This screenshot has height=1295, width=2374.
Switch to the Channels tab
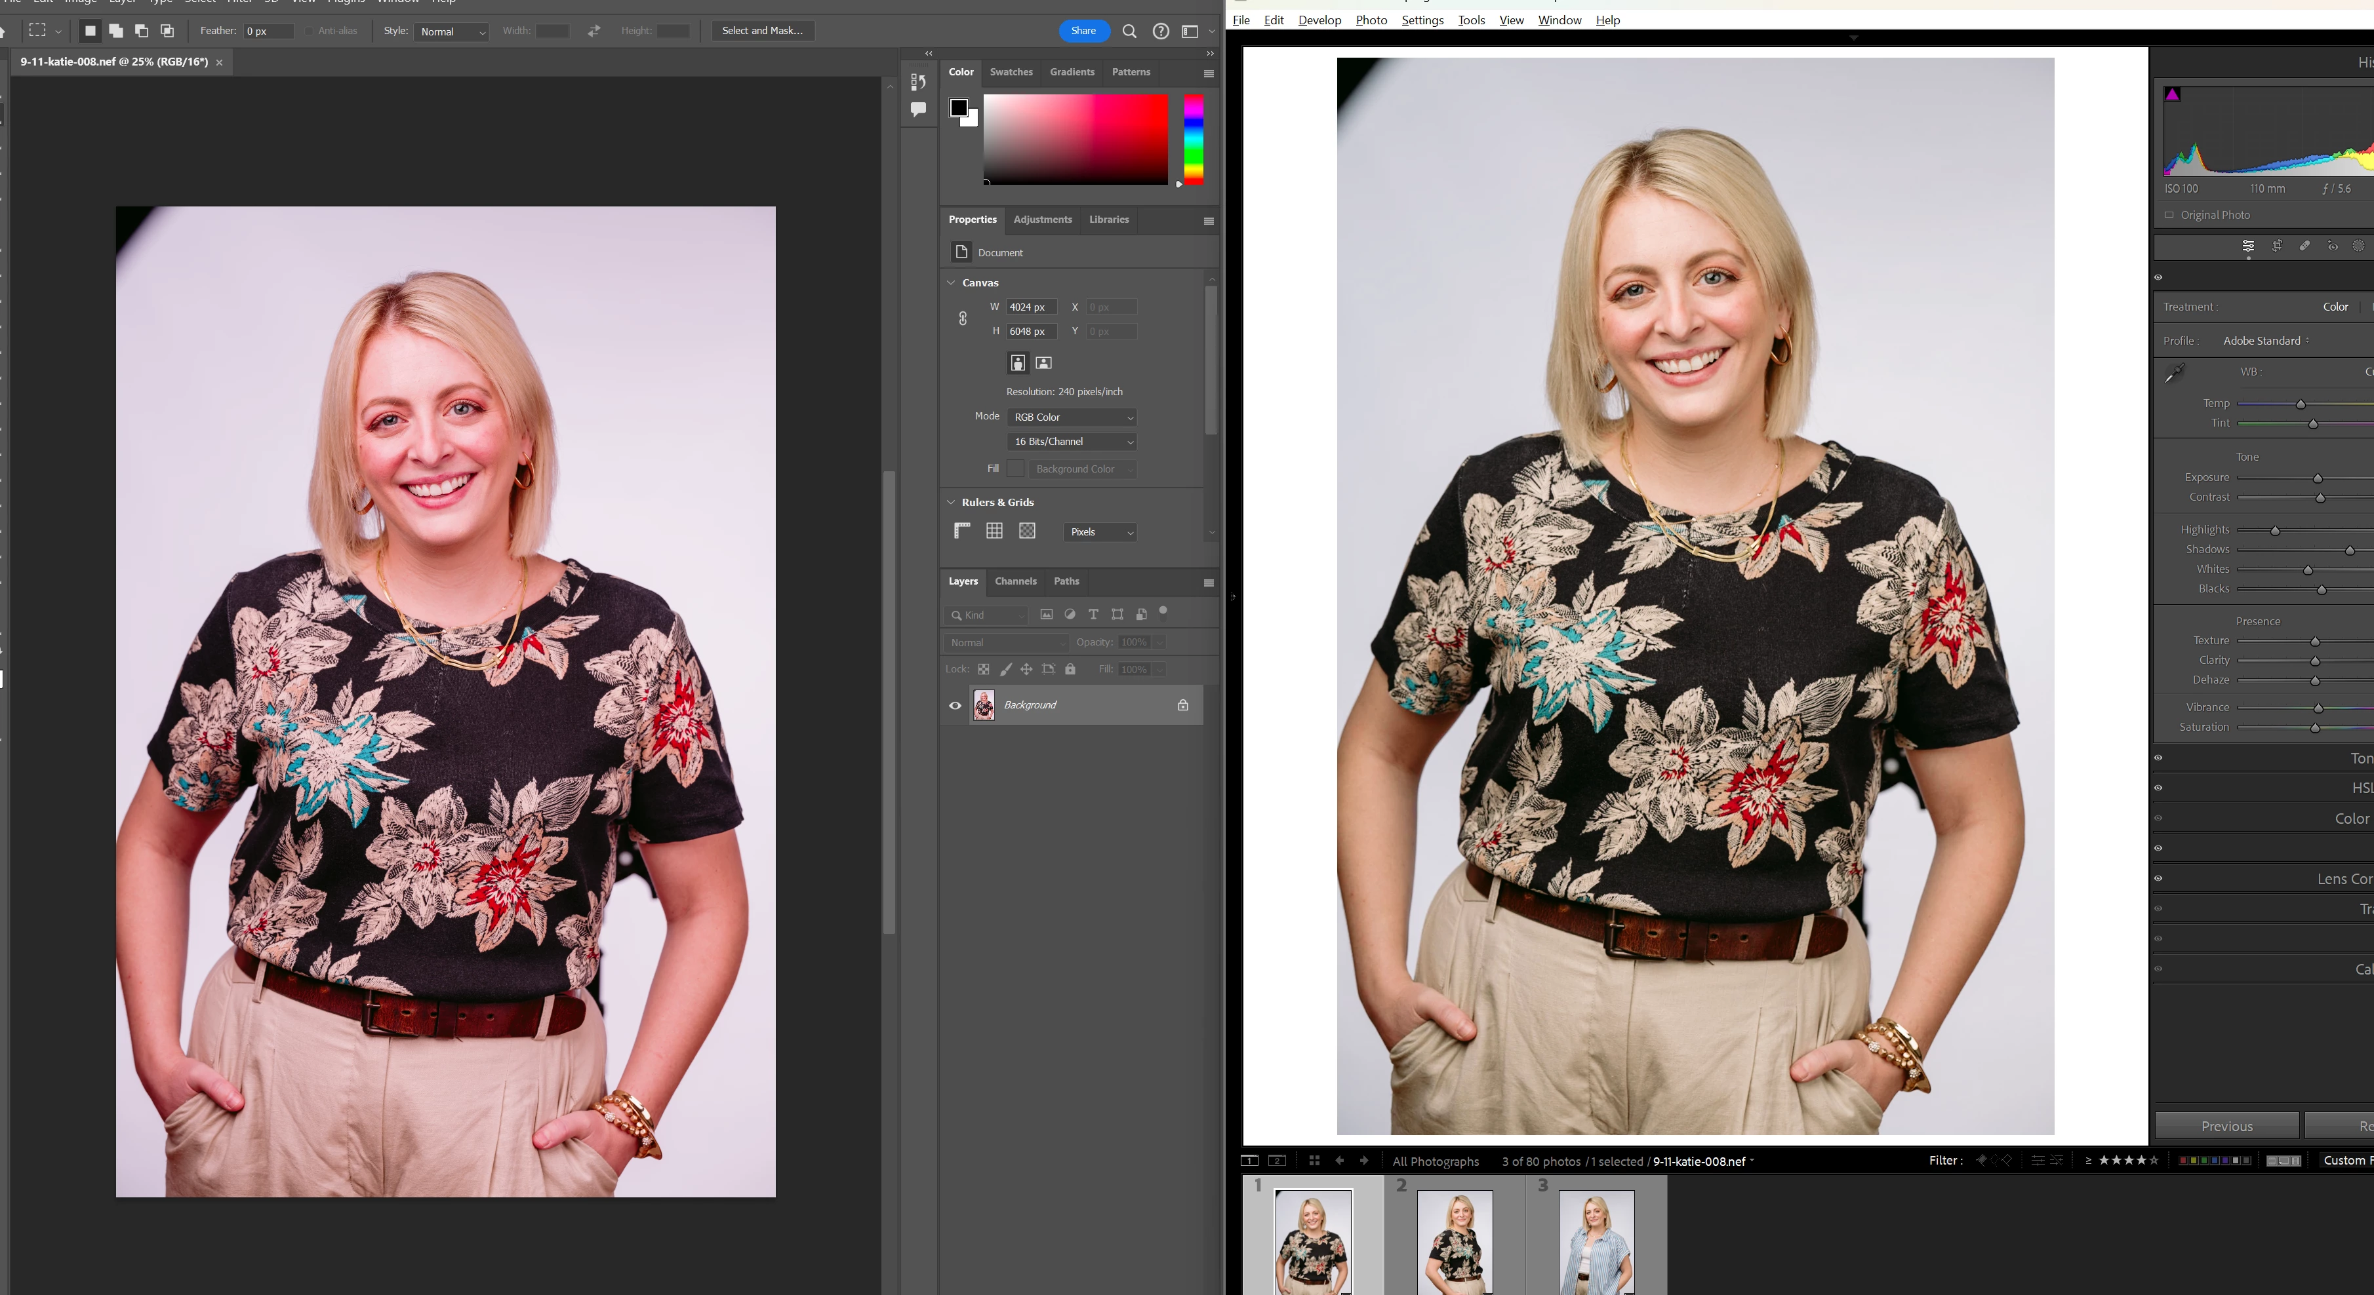(x=1016, y=581)
